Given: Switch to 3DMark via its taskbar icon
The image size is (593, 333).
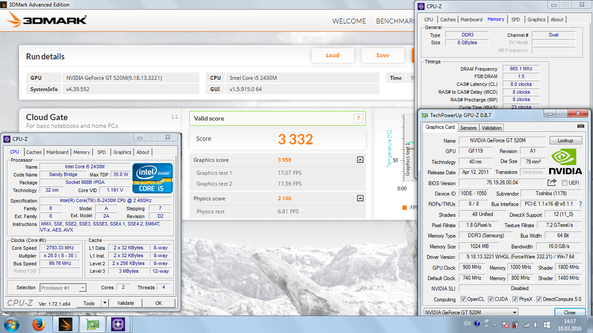Looking at the screenshot, I should click(x=65, y=324).
